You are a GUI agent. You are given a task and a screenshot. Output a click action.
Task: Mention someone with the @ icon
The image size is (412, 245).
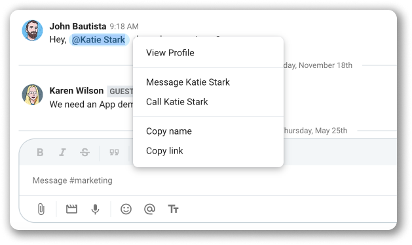tap(149, 209)
